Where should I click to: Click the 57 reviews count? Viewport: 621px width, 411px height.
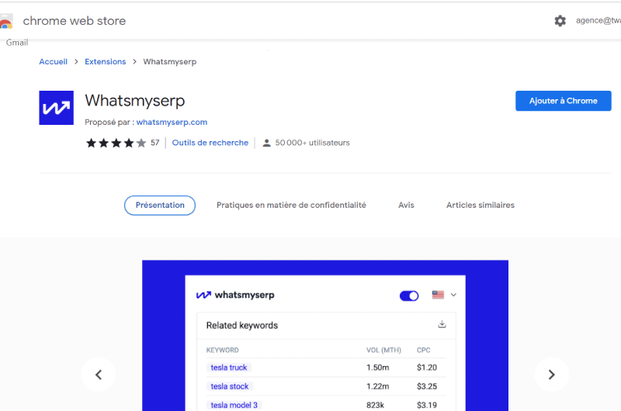pyautogui.click(x=154, y=143)
